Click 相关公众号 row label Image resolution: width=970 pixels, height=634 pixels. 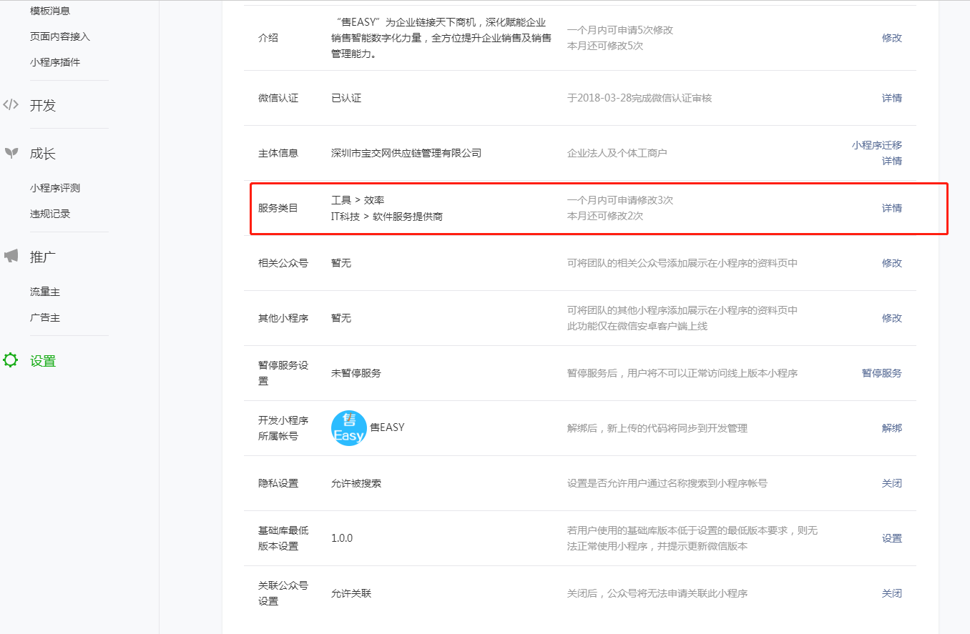(283, 263)
